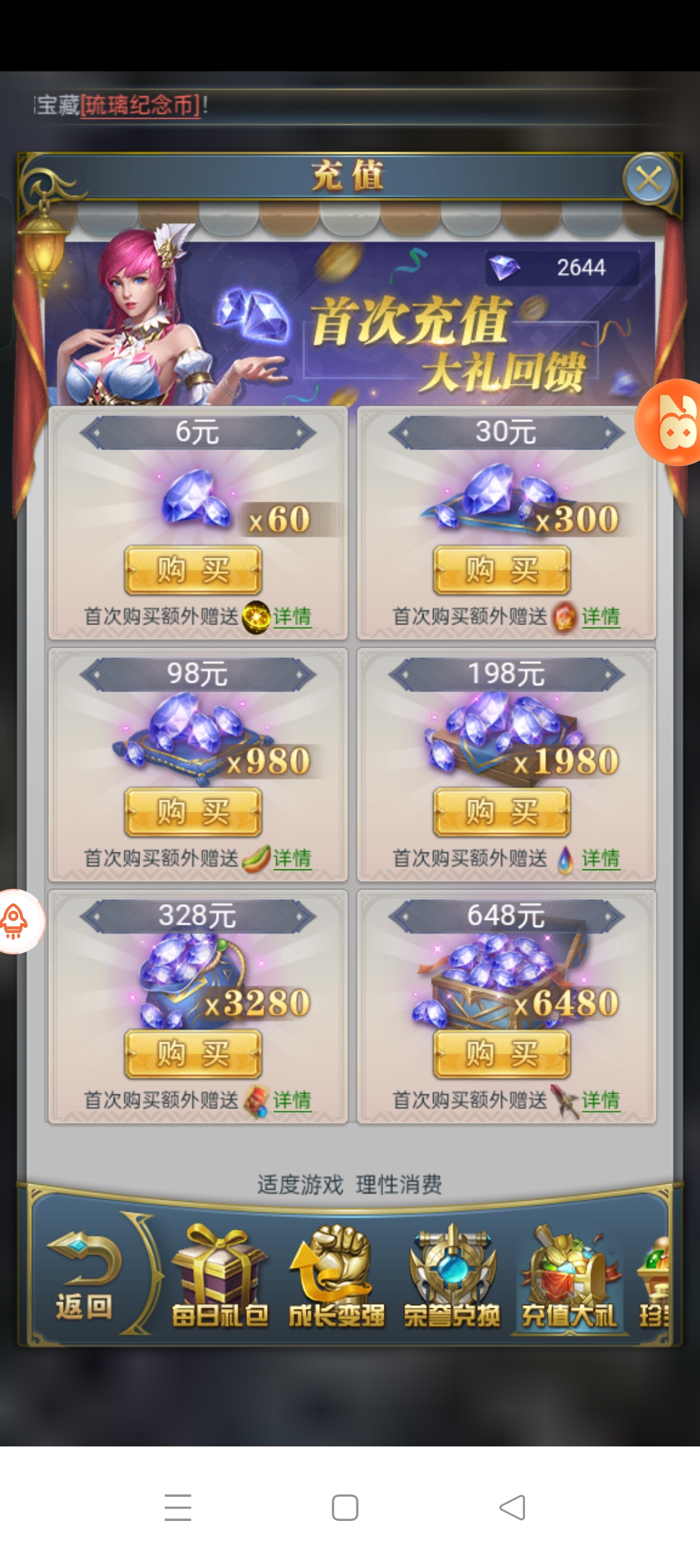Buy the 648元 6480-diamond pack
The image size is (700, 1556).
tap(502, 1054)
